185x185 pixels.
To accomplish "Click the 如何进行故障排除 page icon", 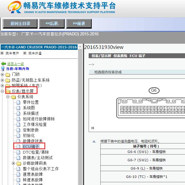I will [x=18, y=119].
